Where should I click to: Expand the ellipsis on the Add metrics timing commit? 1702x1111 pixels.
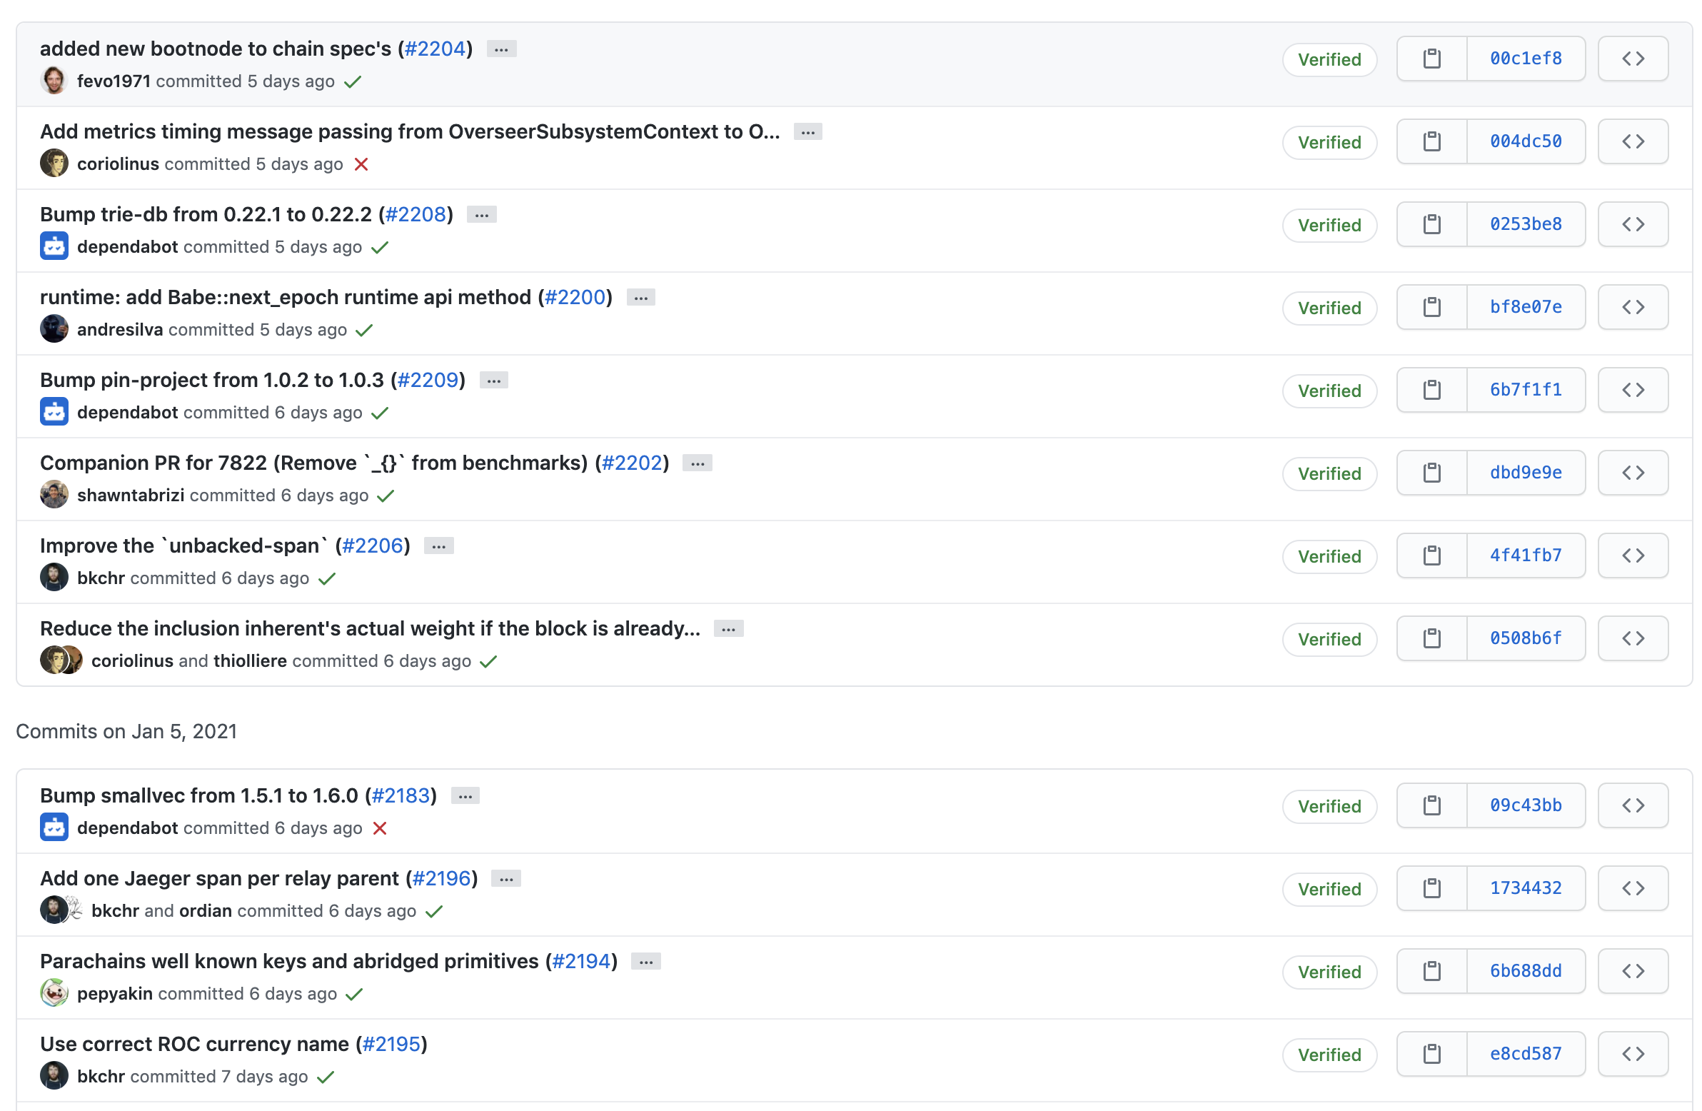[x=807, y=132]
